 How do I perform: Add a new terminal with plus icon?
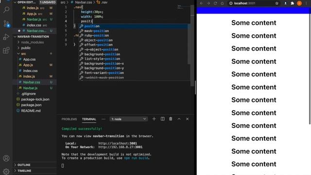click(x=154, y=119)
